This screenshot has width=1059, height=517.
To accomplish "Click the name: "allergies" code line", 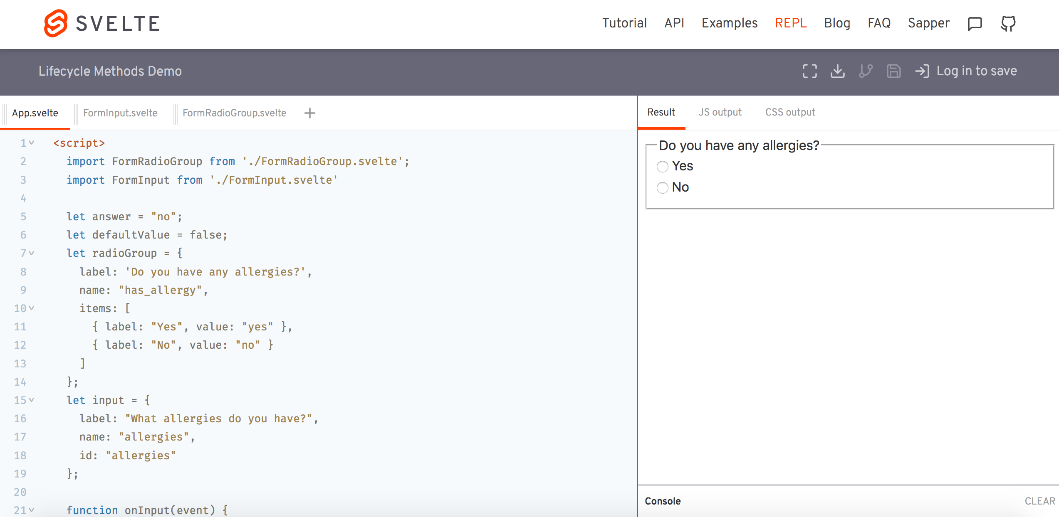I will click(x=137, y=437).
